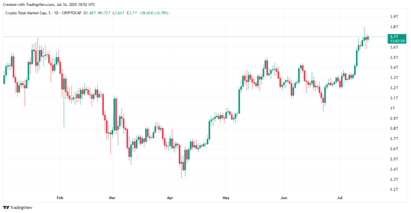
Task: Click the high value H3.72T
Action: (x=104, y=13)
